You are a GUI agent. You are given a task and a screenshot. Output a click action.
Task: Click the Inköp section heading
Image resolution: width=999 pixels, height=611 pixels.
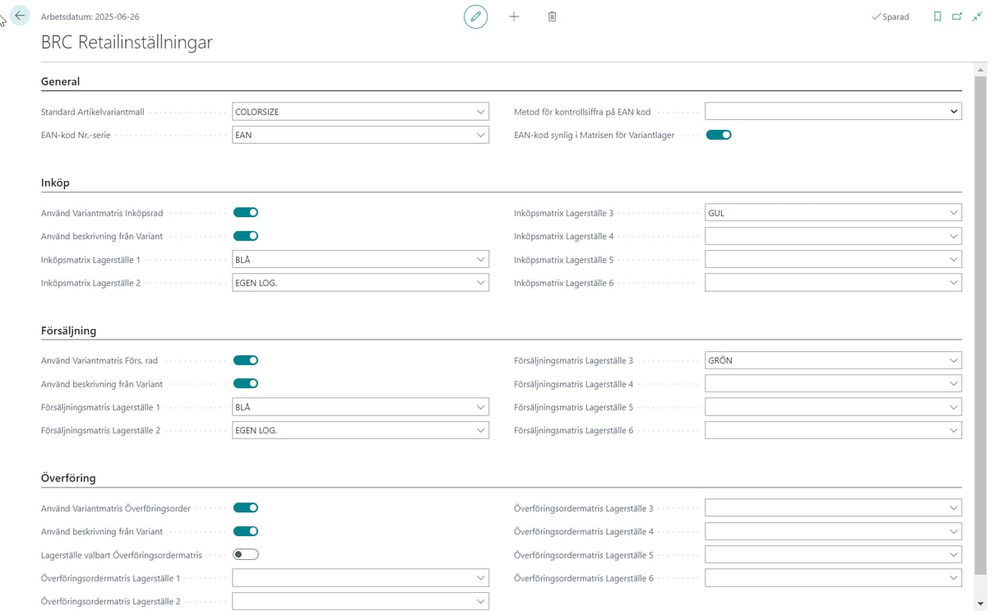tap(55, 183)
